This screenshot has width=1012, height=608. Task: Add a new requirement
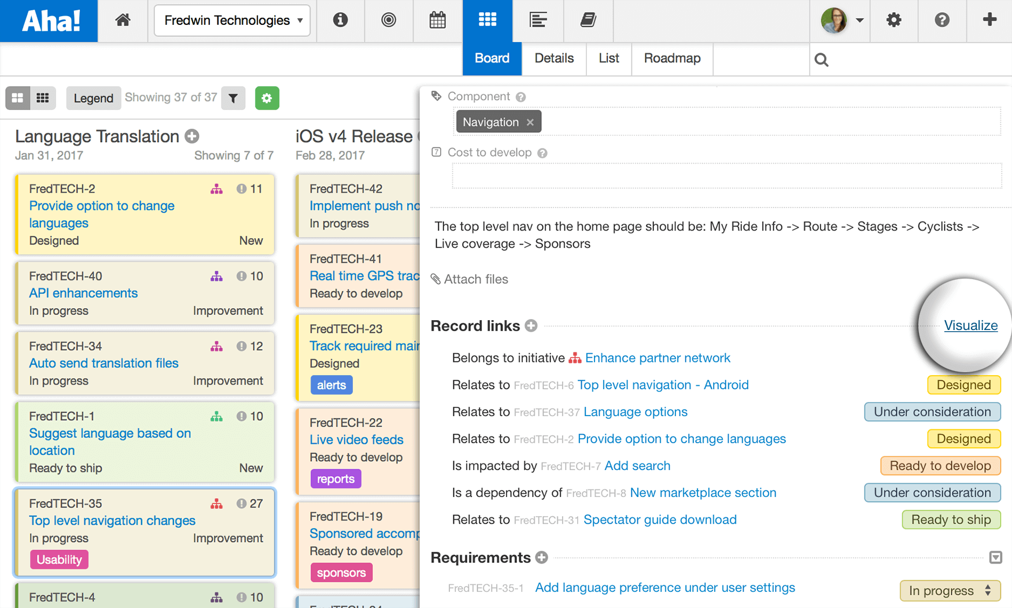coord(541,558)
